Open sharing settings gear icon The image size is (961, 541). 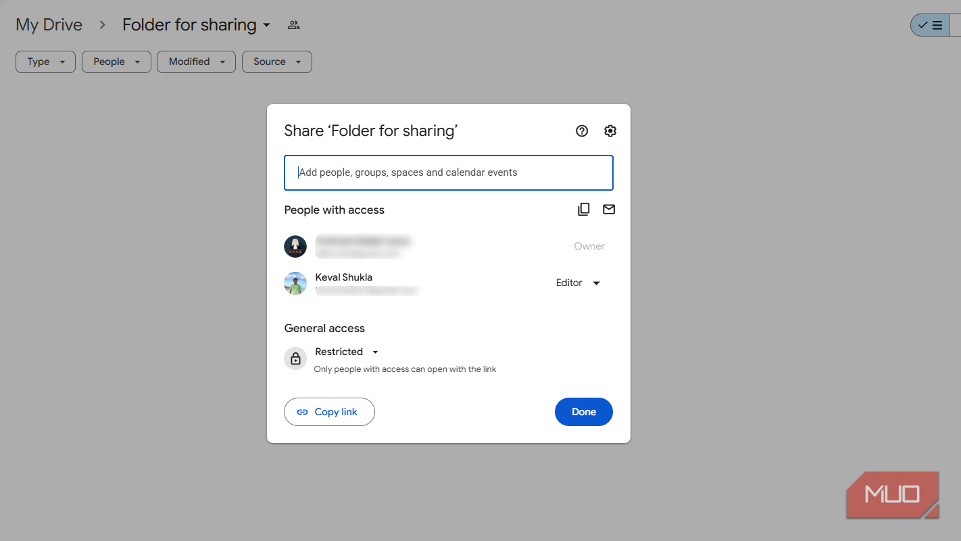[x=610, y=131]
